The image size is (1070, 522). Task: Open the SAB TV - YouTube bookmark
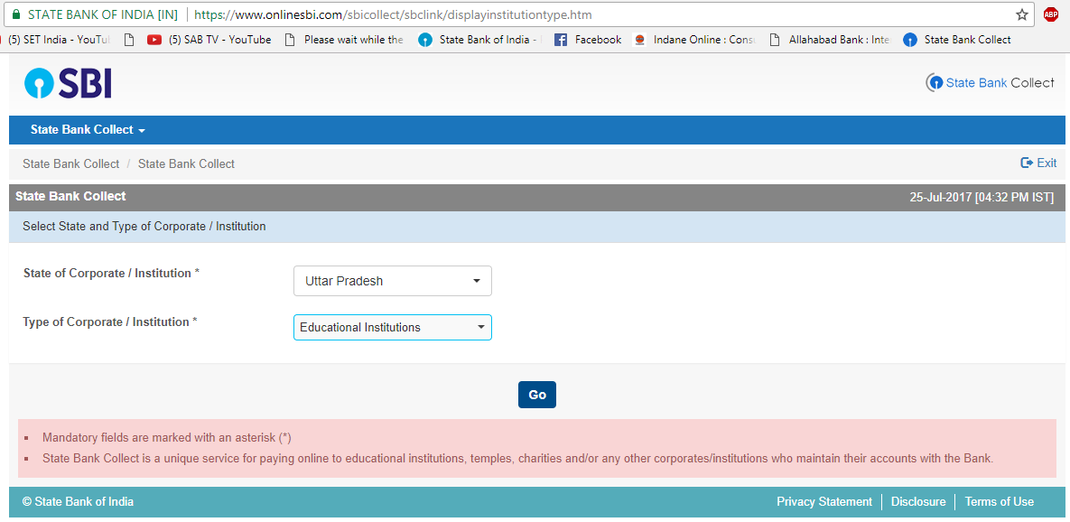tap(209, 40)
